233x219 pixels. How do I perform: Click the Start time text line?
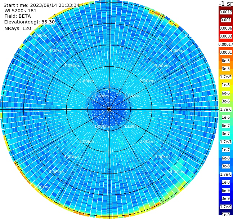point(42,5)
